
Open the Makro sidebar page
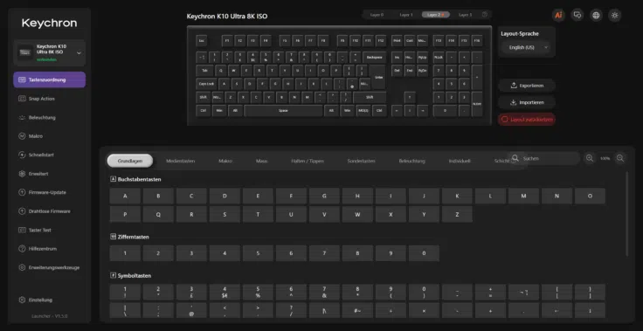click(x=50, y=136)
